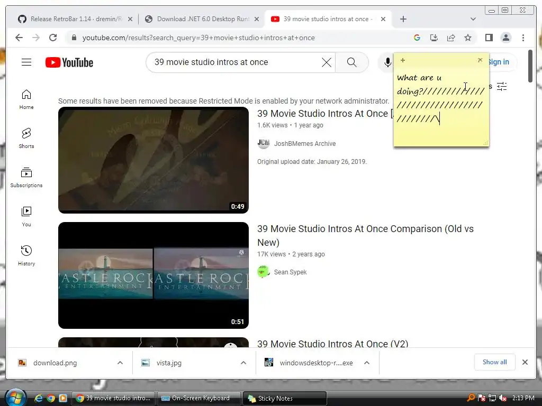Viewport: 542px width, 406px height.
Task: Search by voice with the microphone icon
Action: tap(387, 62)
